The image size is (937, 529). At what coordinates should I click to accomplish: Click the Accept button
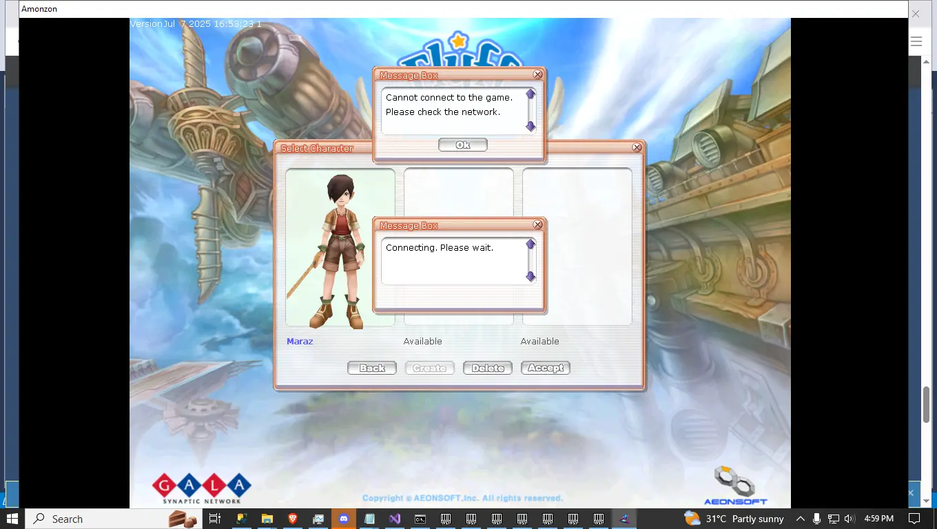pyautogui.click(x=546, y=368)
